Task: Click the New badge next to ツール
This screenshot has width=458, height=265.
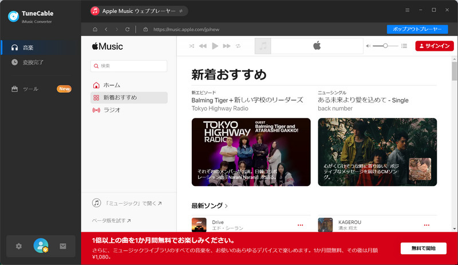Action: click(x=64, y=89)
